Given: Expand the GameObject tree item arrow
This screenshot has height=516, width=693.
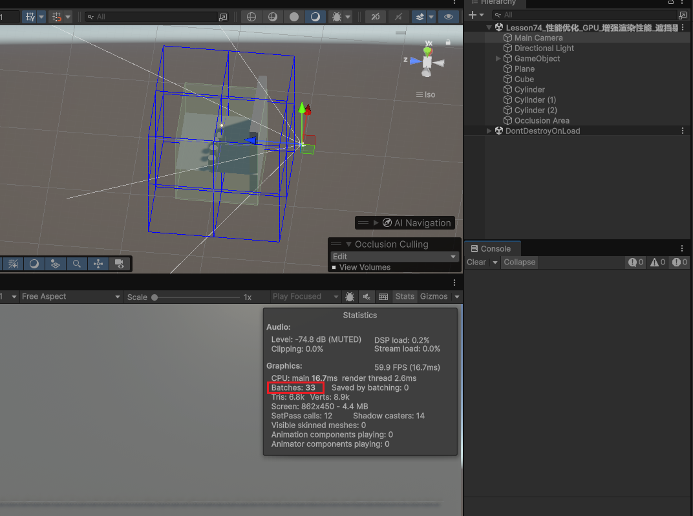Looking at the screenshot, I should (x=498, y=59).
